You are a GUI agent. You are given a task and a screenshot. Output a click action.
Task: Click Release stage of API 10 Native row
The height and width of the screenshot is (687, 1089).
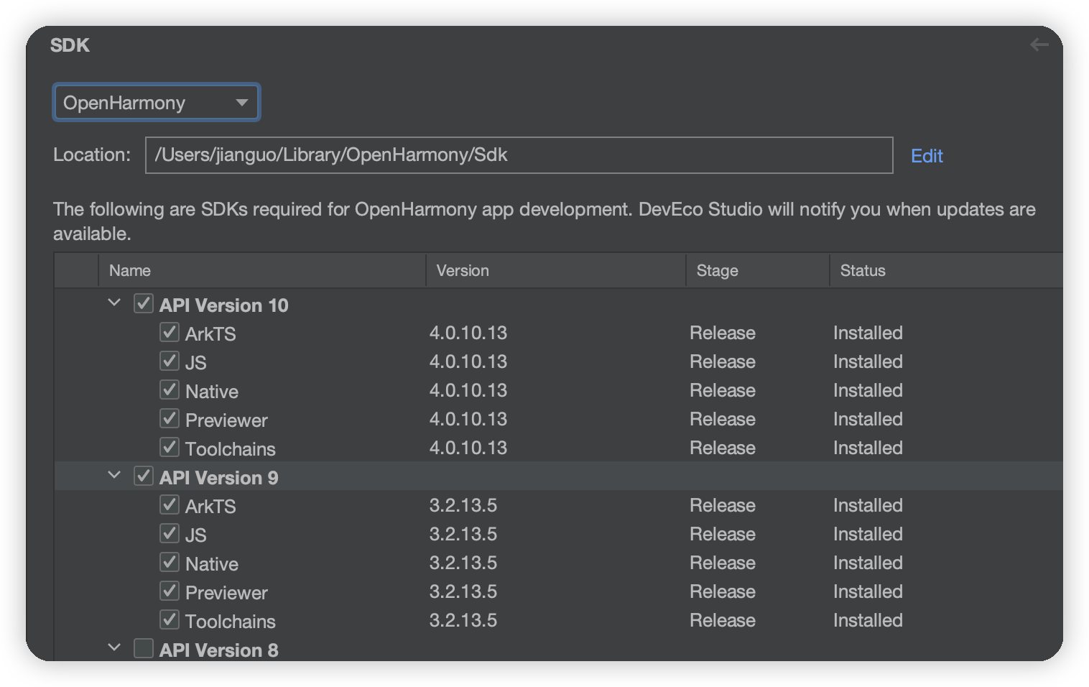point(723,390)
